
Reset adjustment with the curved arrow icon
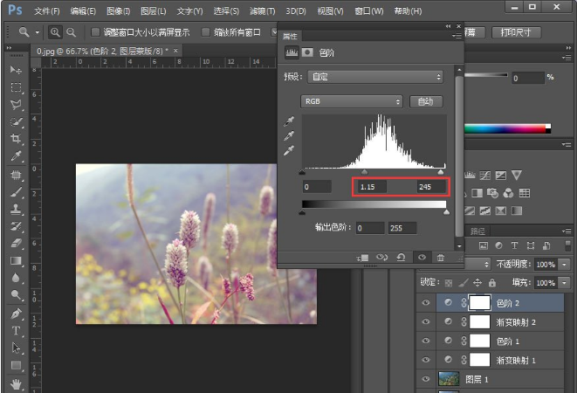point(401,258)
